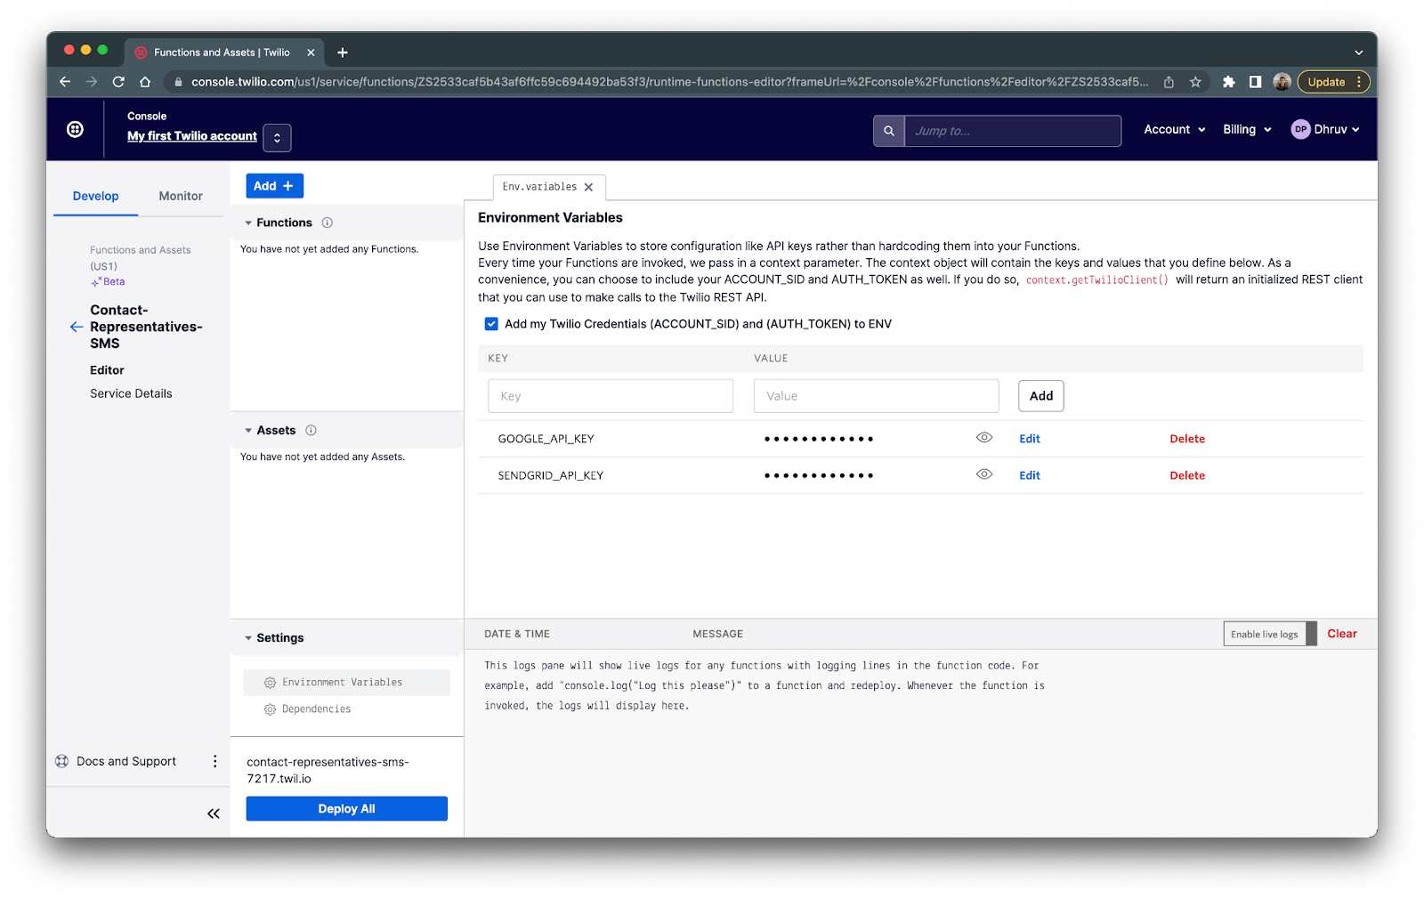This screenshot has width=1424, height=899.
Task: Open My first Twilio account link
Action: click(192, 136)
